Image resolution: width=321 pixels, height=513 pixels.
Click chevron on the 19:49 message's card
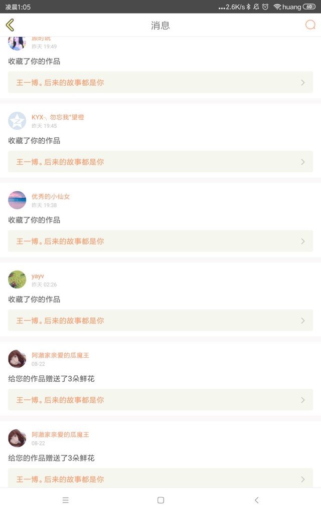(303, 83)
